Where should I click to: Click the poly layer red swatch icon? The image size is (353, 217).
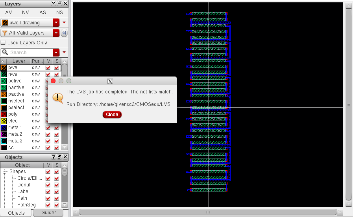[x=4, y=114]
